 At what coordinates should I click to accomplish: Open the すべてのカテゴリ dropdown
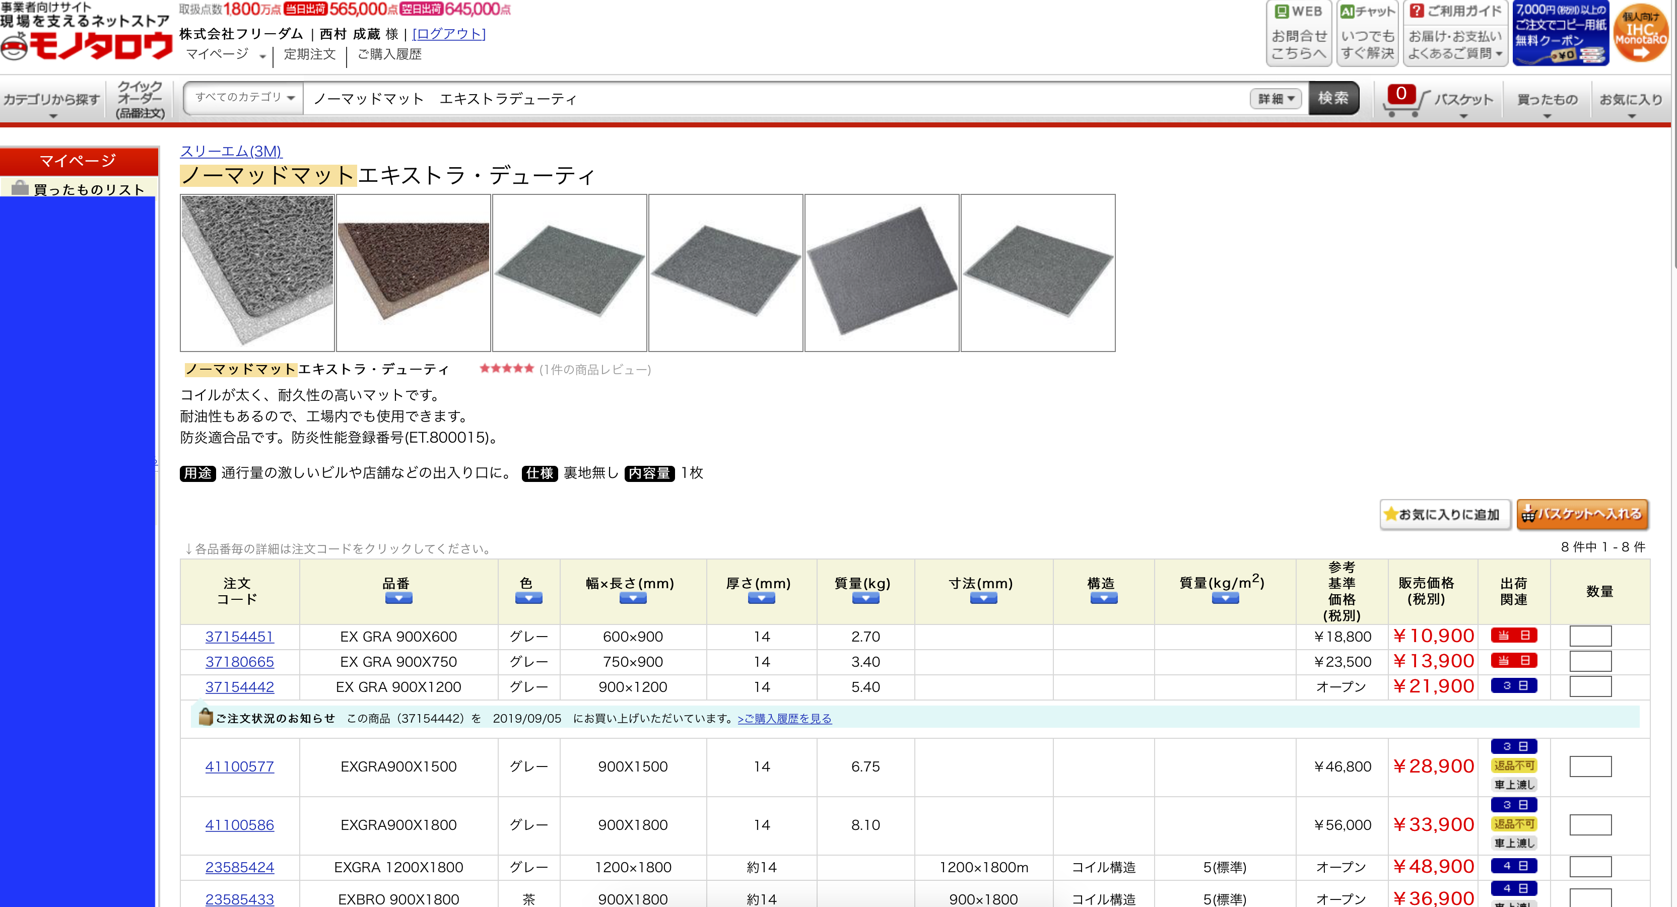coord(244,98)
